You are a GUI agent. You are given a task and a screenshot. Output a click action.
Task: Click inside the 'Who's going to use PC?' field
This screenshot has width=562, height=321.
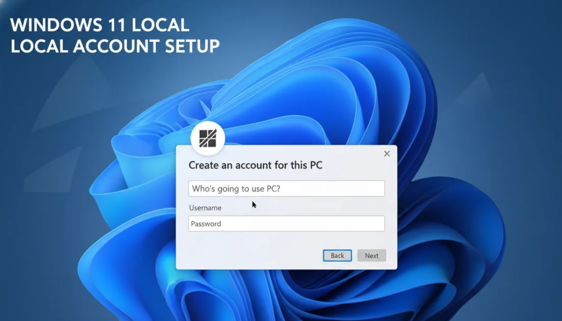coord(285,188)
